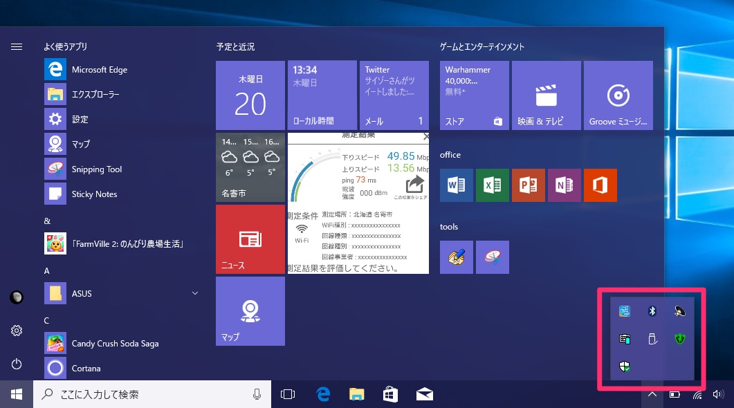Open FarmVille 2 のんびり農場生活 app
The height and width of the screenshot is (408, 734).
(x=122, y=244)
